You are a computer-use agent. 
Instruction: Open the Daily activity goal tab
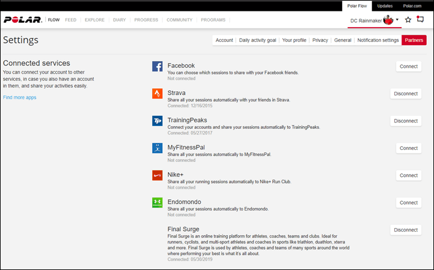tap(257, 40)
